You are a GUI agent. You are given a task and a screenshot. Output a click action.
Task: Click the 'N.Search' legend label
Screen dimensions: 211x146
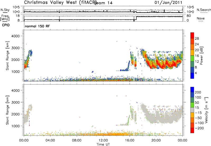pyautogui.click(x=204, y=10)
